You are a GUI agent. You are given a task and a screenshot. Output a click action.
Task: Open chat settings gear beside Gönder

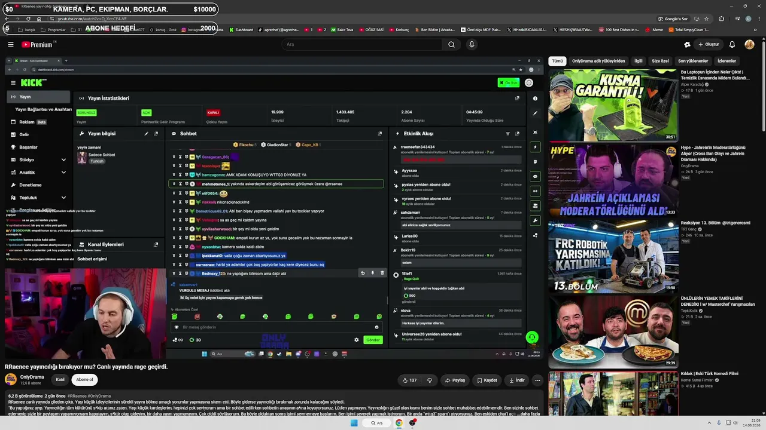click(357, 340)
